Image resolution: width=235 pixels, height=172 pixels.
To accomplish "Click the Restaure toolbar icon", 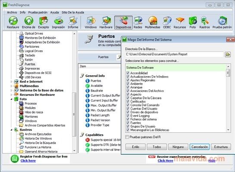I will (x=13, y=22).
